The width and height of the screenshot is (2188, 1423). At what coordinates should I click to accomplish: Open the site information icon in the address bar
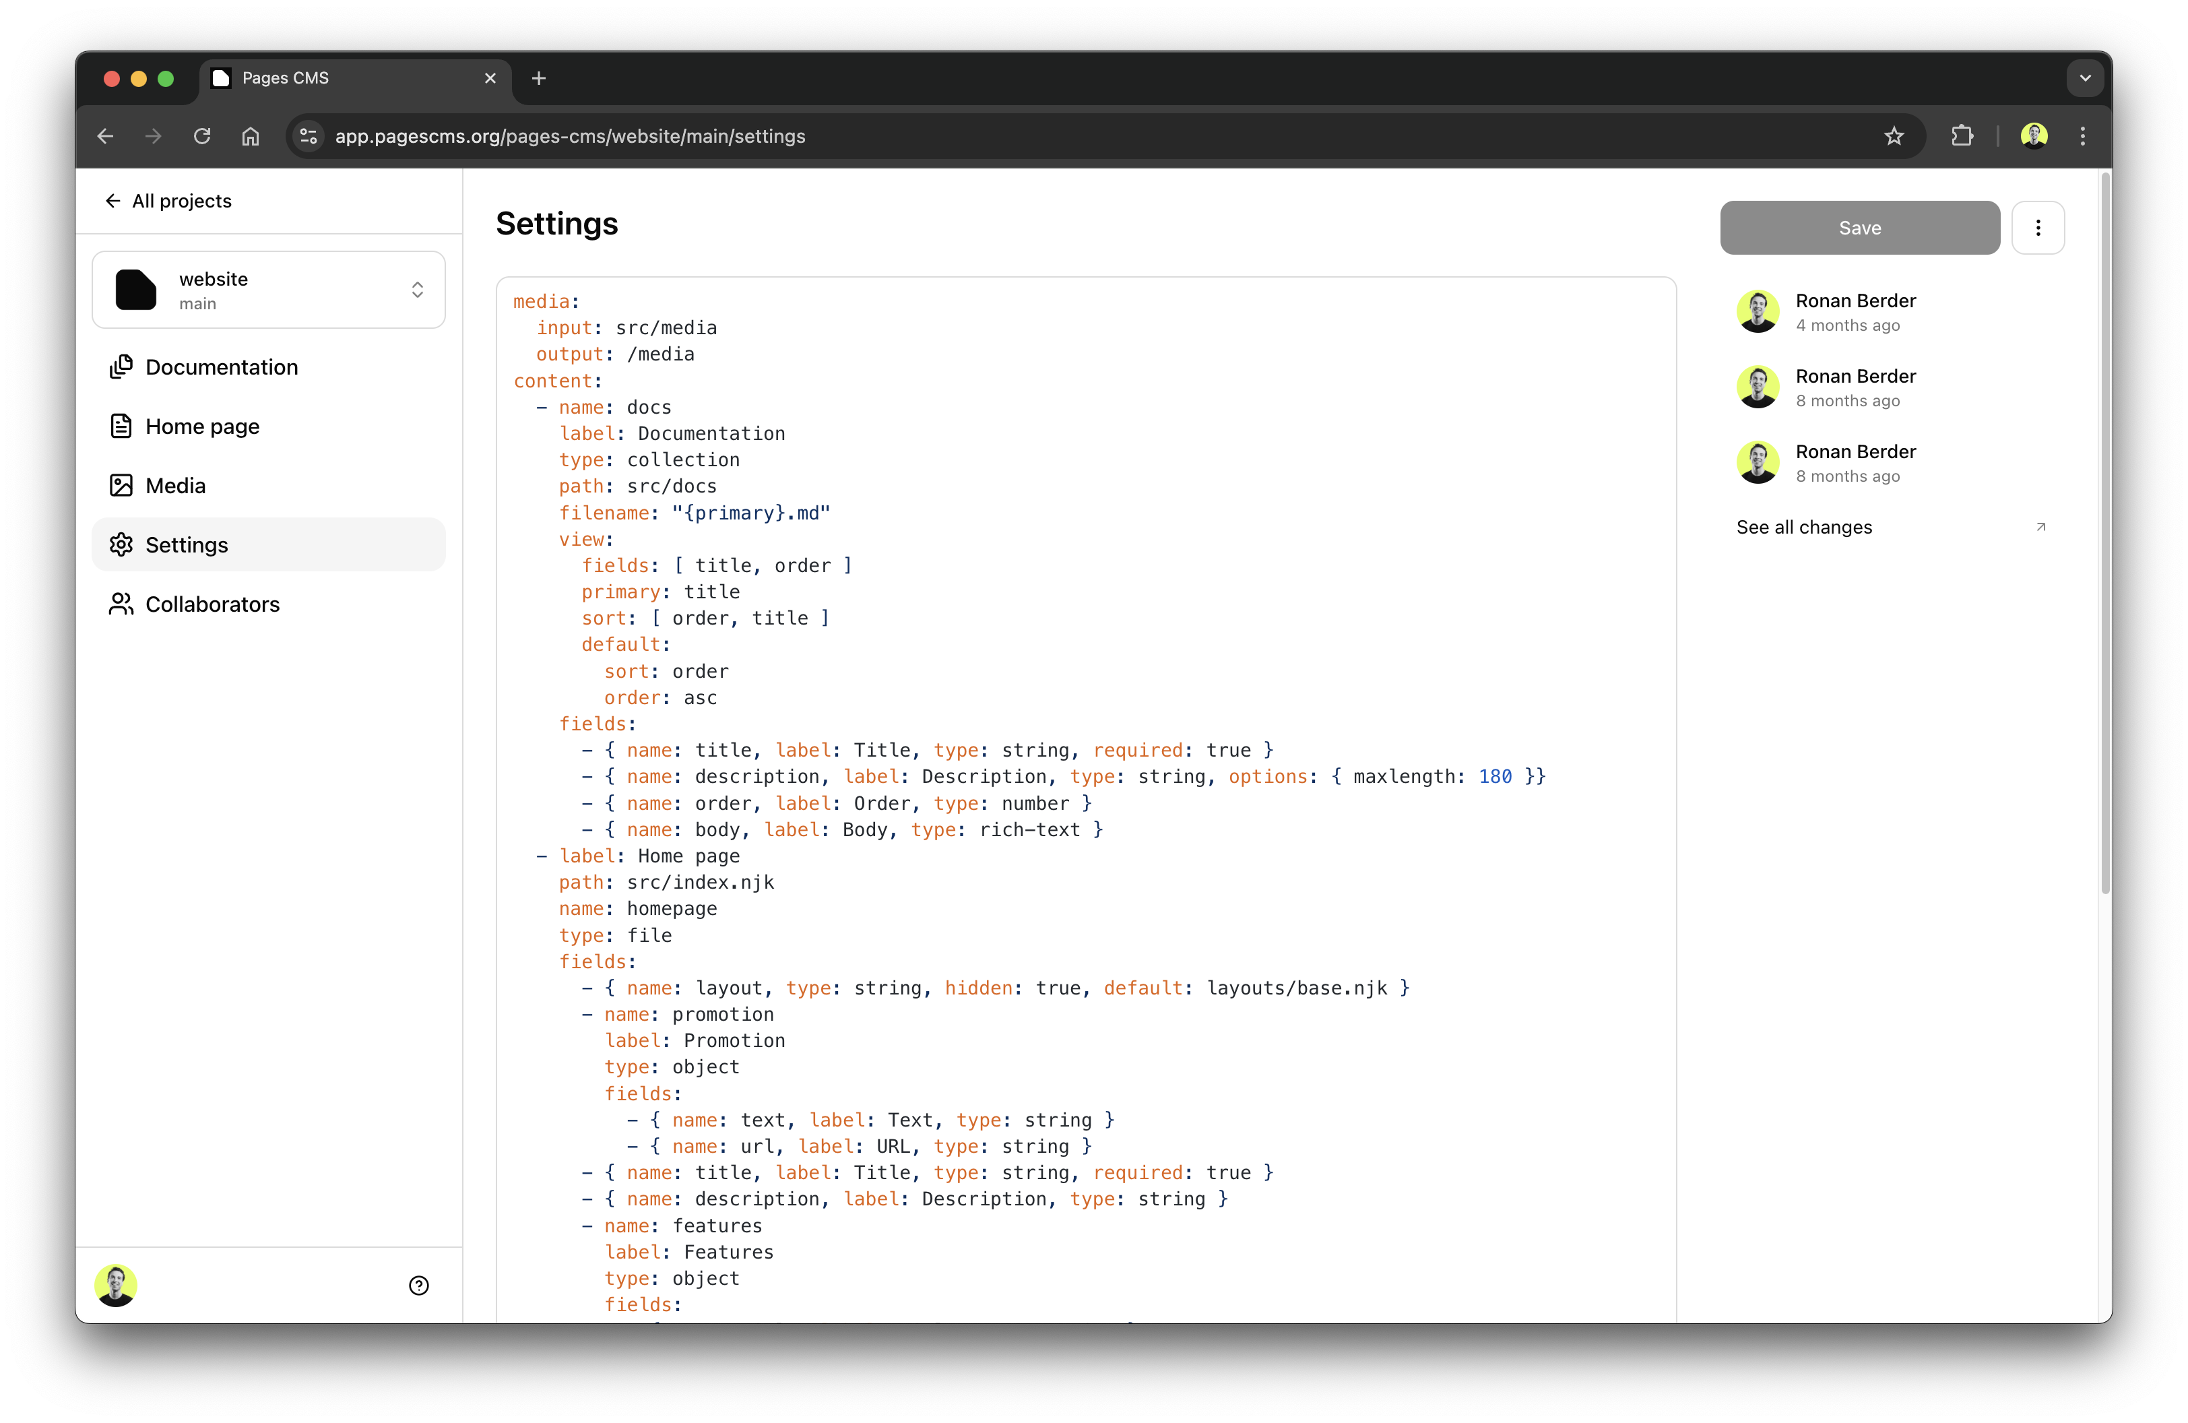[x=309, y=136]
